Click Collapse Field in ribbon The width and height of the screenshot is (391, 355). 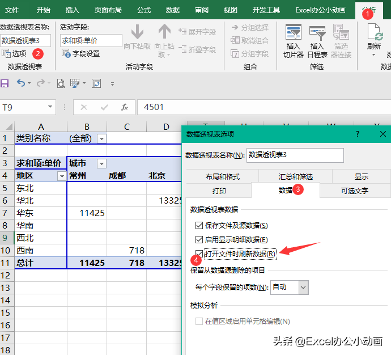point(197,49)
